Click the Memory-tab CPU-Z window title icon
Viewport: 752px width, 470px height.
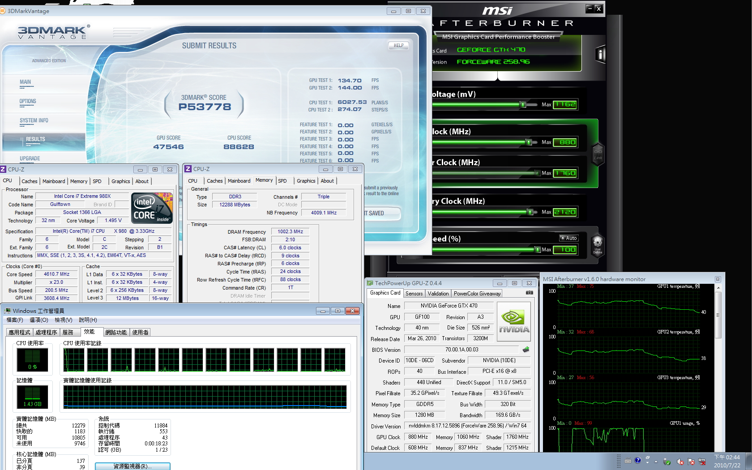click(x=188, y=169)
